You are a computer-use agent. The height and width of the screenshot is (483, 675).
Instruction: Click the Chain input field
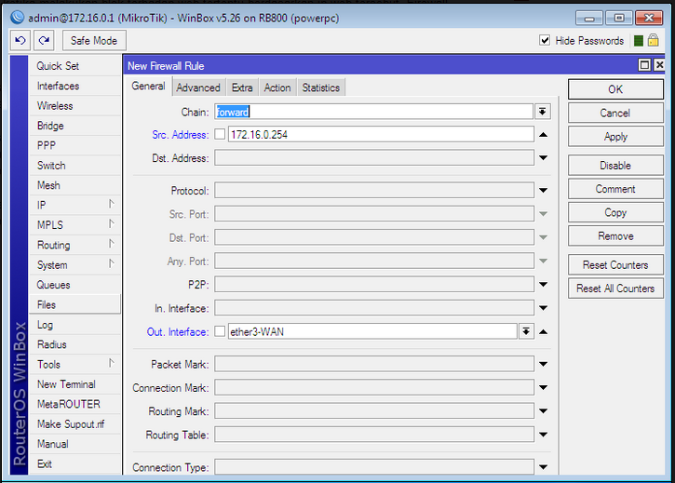point(374,112)
